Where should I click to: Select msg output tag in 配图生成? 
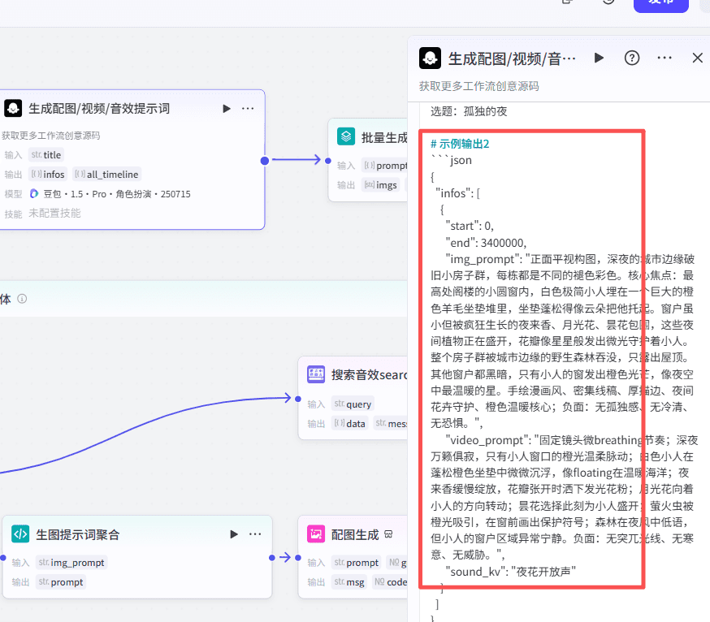349,581
